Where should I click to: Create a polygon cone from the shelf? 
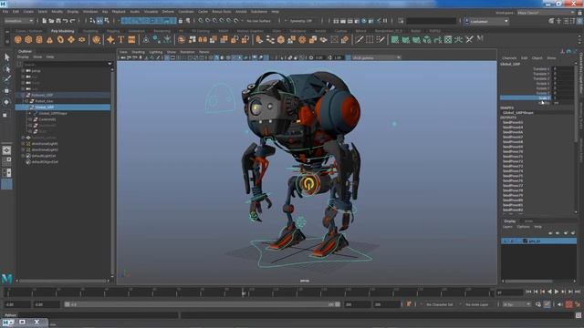pos(49,39)
